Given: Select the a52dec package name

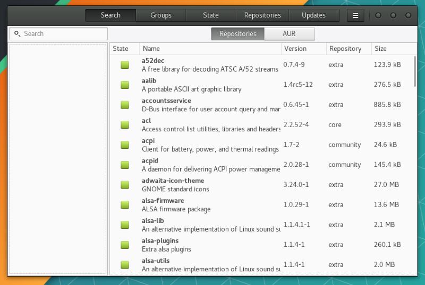Looking at the screenshot, I should pyautogui.click(x=153, y=60).
